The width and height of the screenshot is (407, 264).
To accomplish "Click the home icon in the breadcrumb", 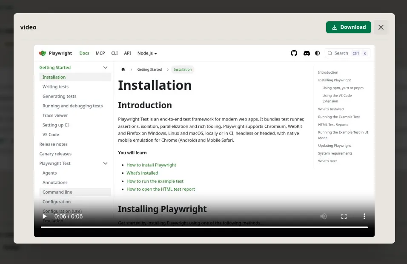I will pos(123,69).
